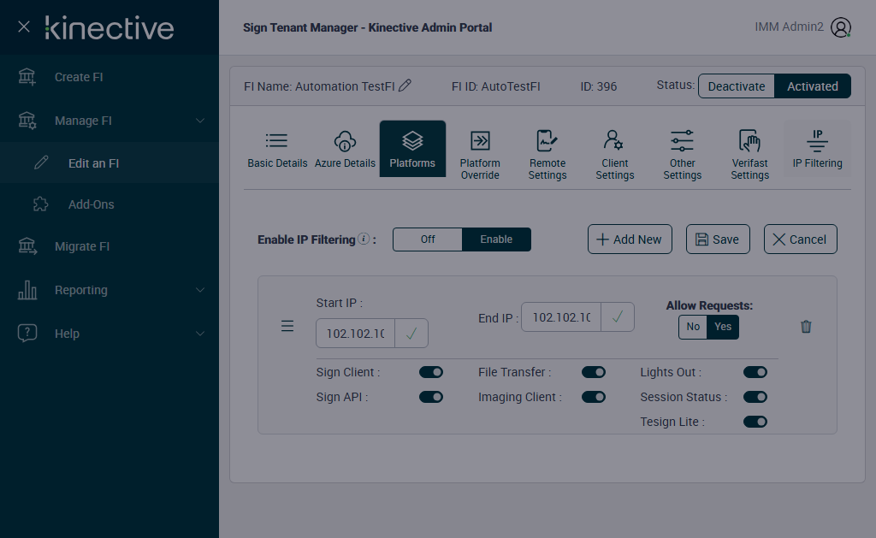Toggle the Tesign Lite switch
Image resolution: width=876 pixels, height=538 pixels.
[x=755, y=422]
